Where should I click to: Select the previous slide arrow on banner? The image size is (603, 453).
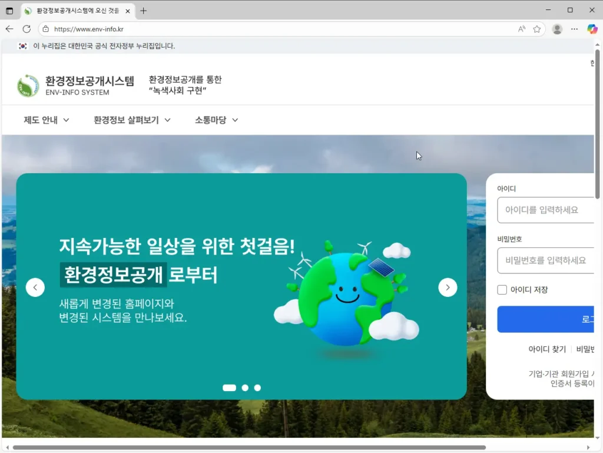[x=35, y=287]
